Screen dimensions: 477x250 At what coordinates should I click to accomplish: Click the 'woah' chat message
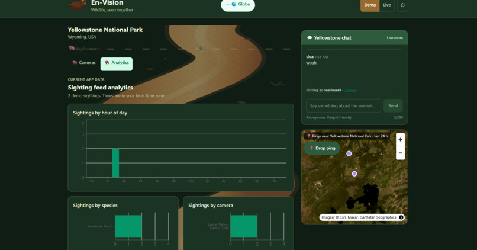pyautogui.click(x=311, y=63)
